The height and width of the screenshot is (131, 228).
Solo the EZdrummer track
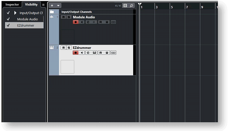[69, 48]
